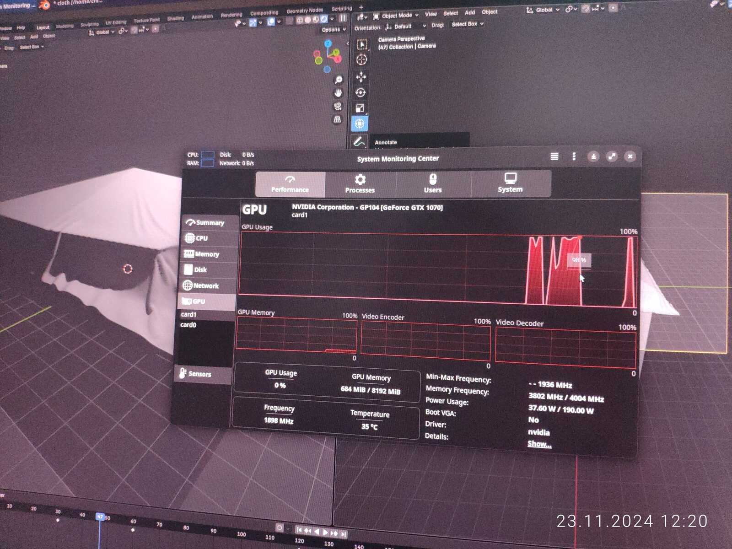This screenshot has height=549, width=732.
Task: Switch to the System tab
Action: click(x=510, y=183)
